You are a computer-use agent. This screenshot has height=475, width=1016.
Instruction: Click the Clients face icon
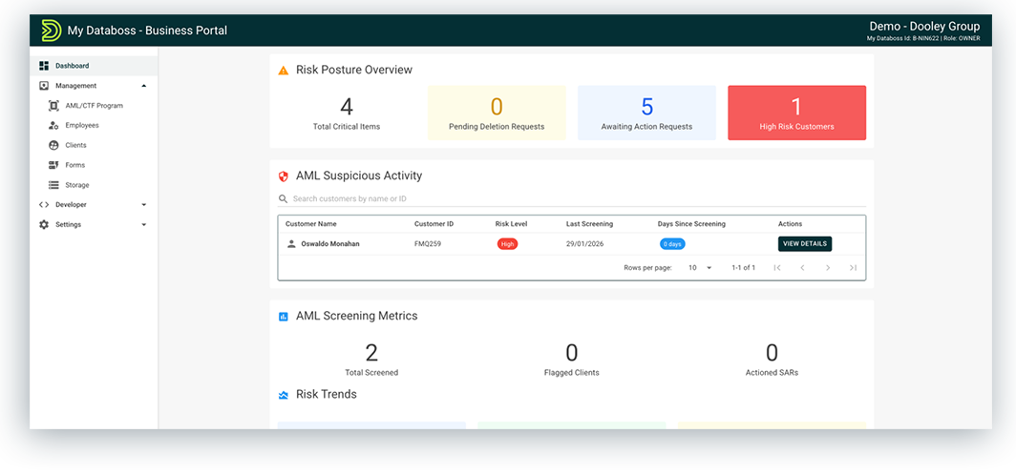point(54,146)
